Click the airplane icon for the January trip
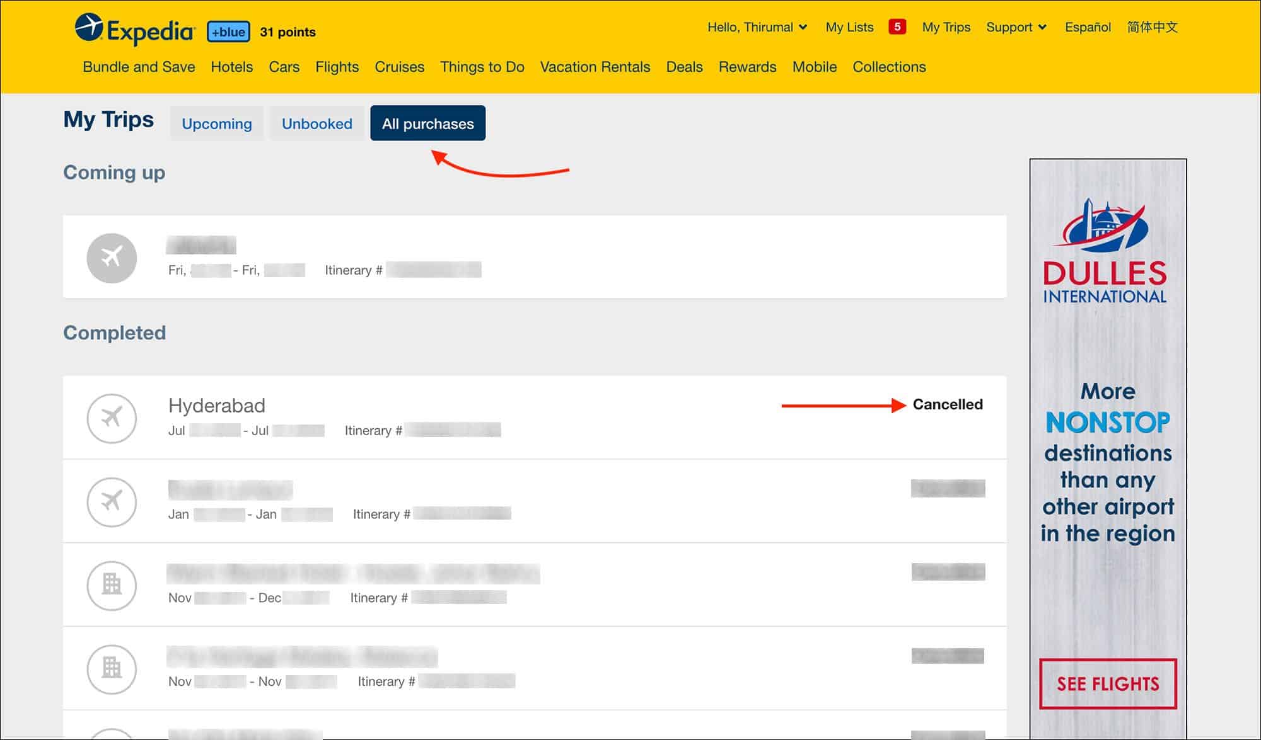1261x740 pixels. [112, 502]
